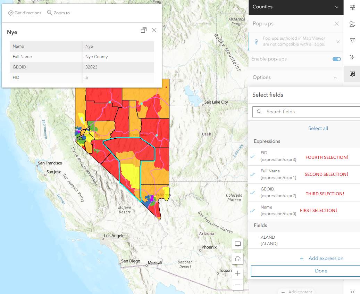Disable the Enable pop-ups toggle
360x294 pixels.
click(336, 59)
